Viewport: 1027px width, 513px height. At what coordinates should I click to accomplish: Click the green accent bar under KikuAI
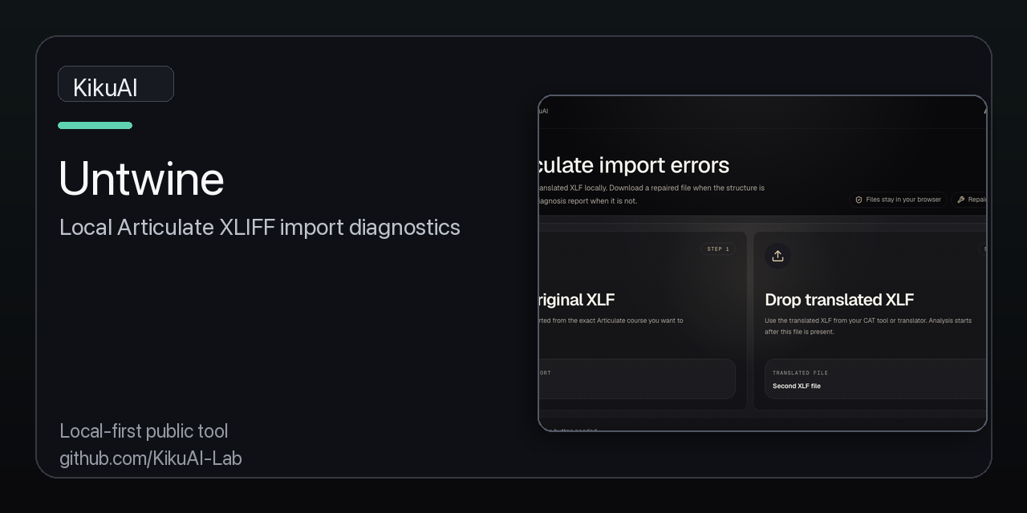point(95,125)
